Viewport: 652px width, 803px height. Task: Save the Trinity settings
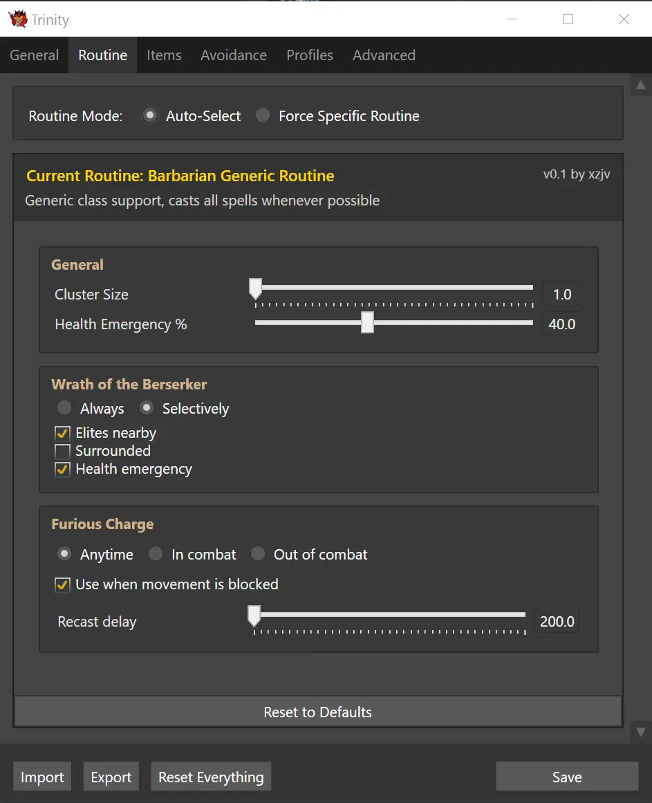567,777
